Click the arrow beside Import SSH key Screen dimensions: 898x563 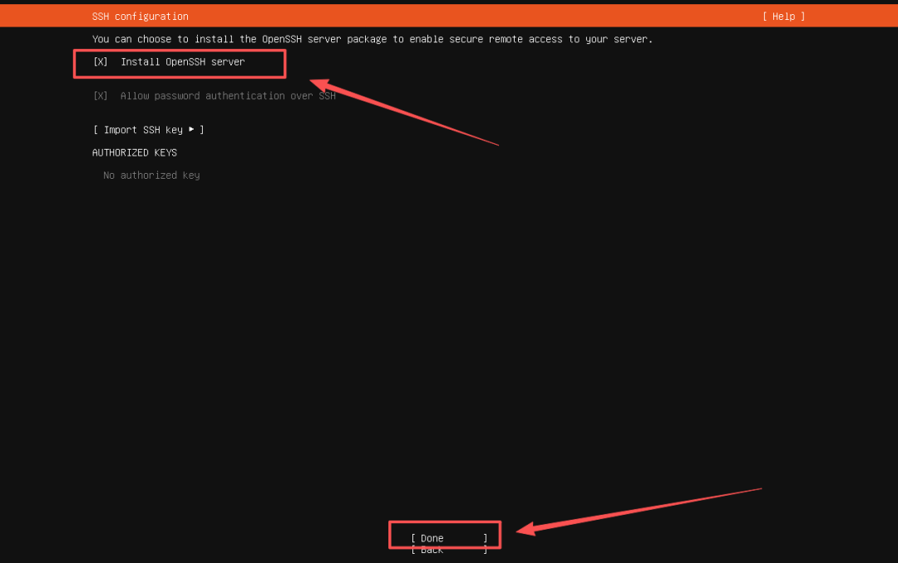(x=191, y=130)
